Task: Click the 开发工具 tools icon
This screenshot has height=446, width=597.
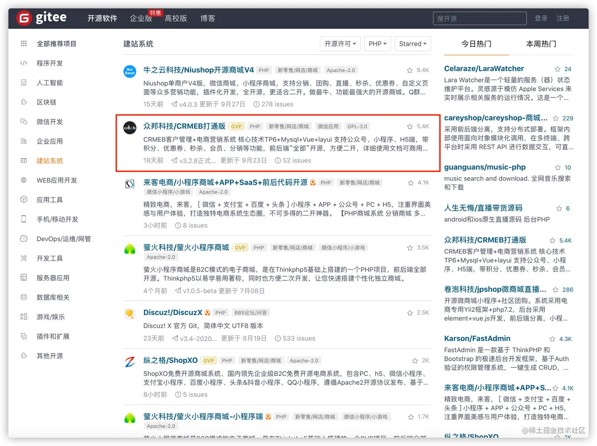Action: [x=24, y=258]
